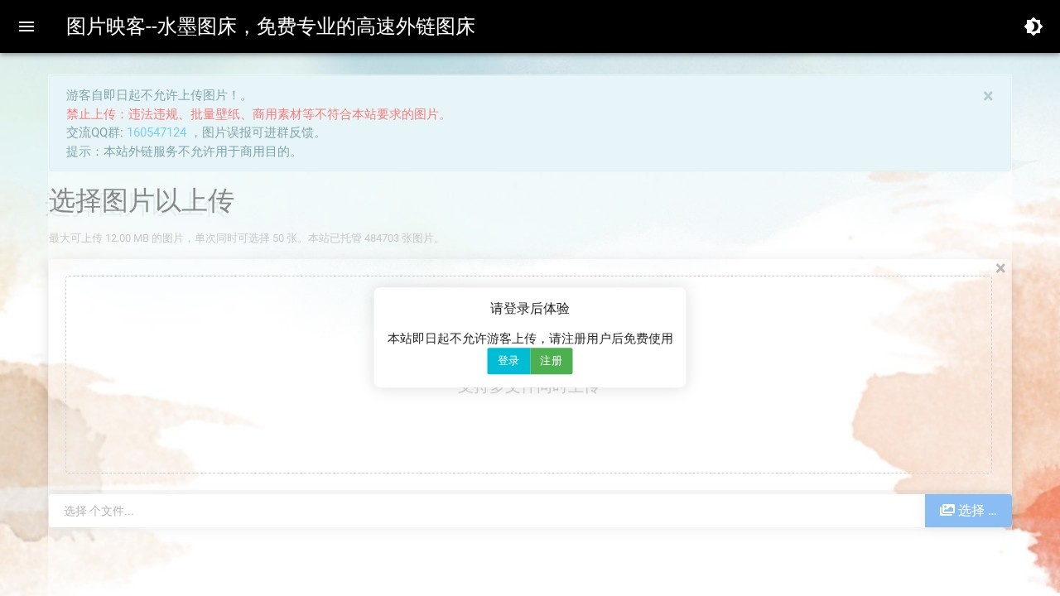The width and height of the screenshot is (1060, 596).
Task: Close the upload panel with its X
Action: point(1000,268)
